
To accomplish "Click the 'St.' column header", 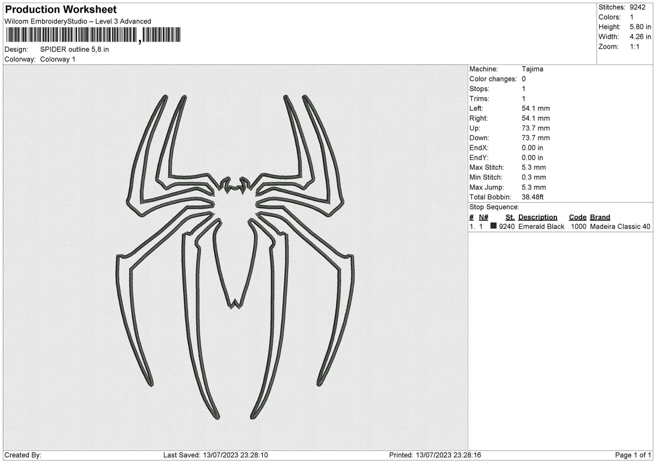I will click(x=510, y=217).
